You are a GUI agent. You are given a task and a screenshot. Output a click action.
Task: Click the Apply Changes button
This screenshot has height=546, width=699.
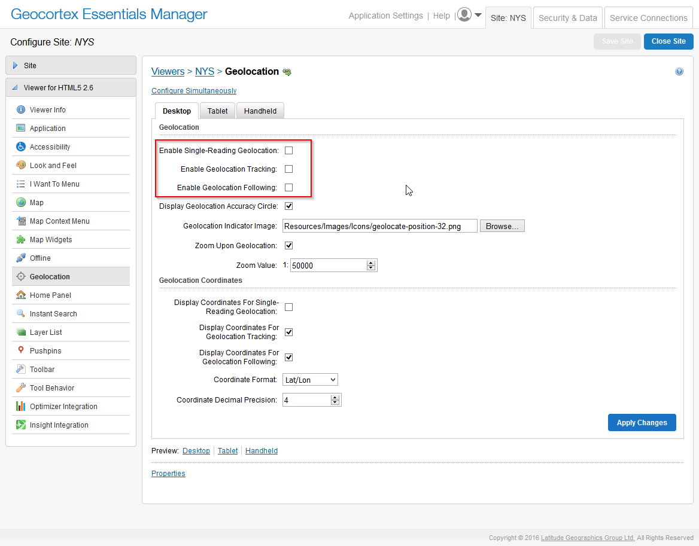(x=642, y=423)
